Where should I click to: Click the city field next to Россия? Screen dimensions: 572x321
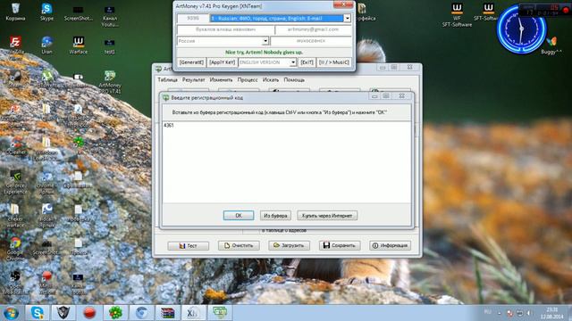(311, 41)
